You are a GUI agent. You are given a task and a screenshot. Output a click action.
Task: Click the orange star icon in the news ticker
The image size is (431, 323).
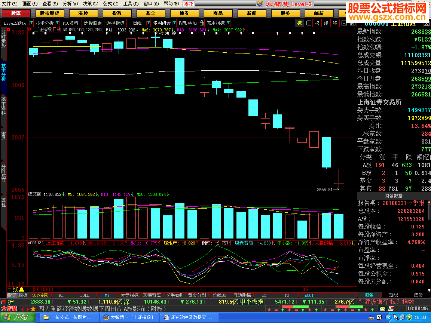point(33,309)
